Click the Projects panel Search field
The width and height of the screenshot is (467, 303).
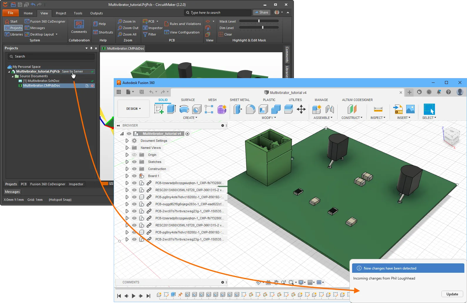(x=51, y=56)
